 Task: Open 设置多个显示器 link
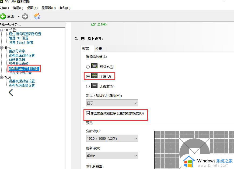pos(20,73)
